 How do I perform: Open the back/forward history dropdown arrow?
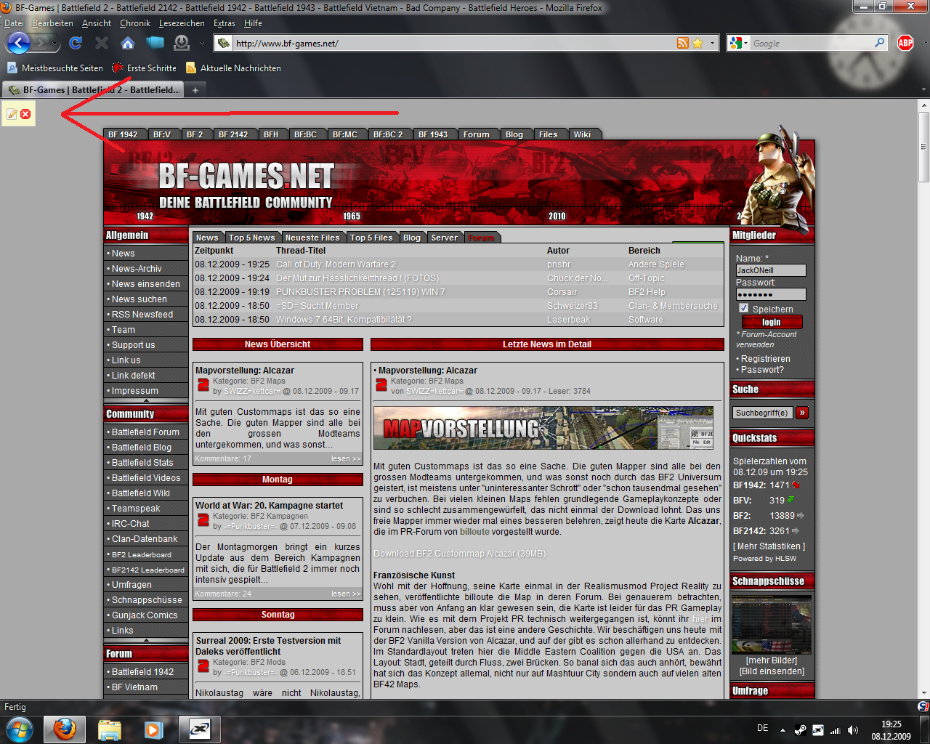[x=55, y=44]
